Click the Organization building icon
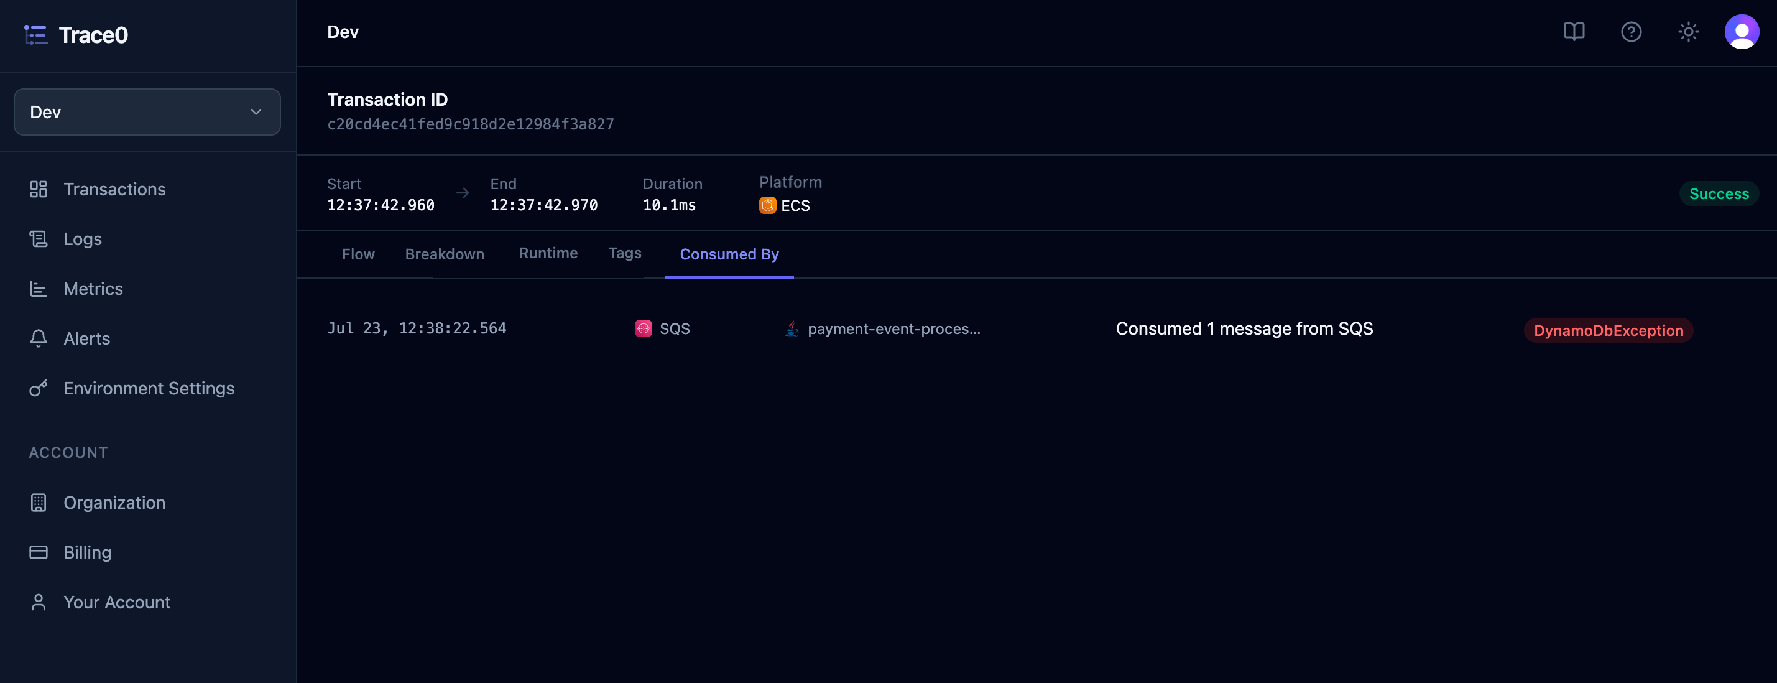 coord(39,502)
